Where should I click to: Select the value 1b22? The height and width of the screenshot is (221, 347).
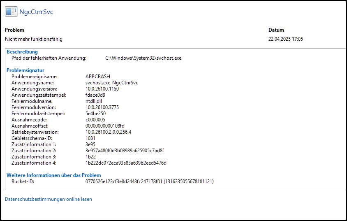91,157
